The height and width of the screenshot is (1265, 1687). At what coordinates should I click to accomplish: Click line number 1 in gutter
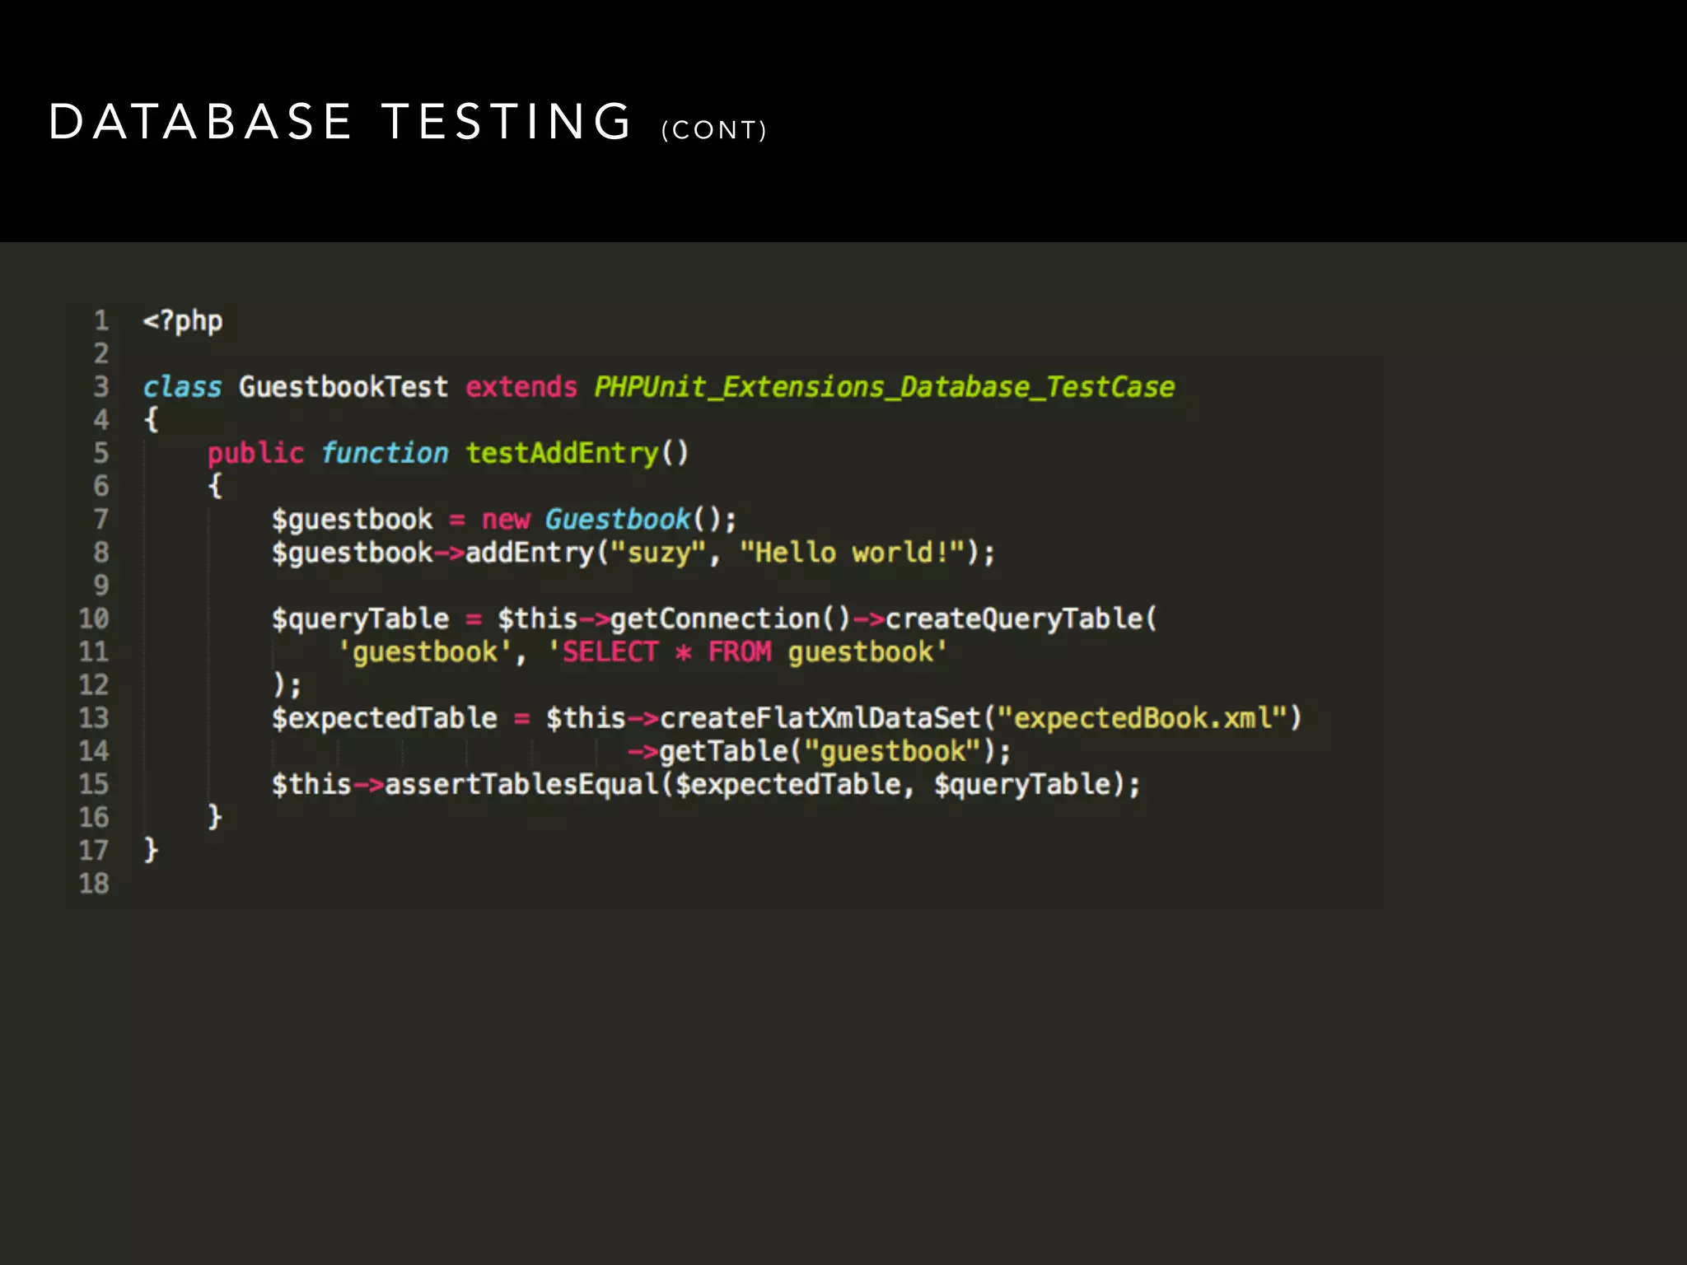[x=100, y=320]
